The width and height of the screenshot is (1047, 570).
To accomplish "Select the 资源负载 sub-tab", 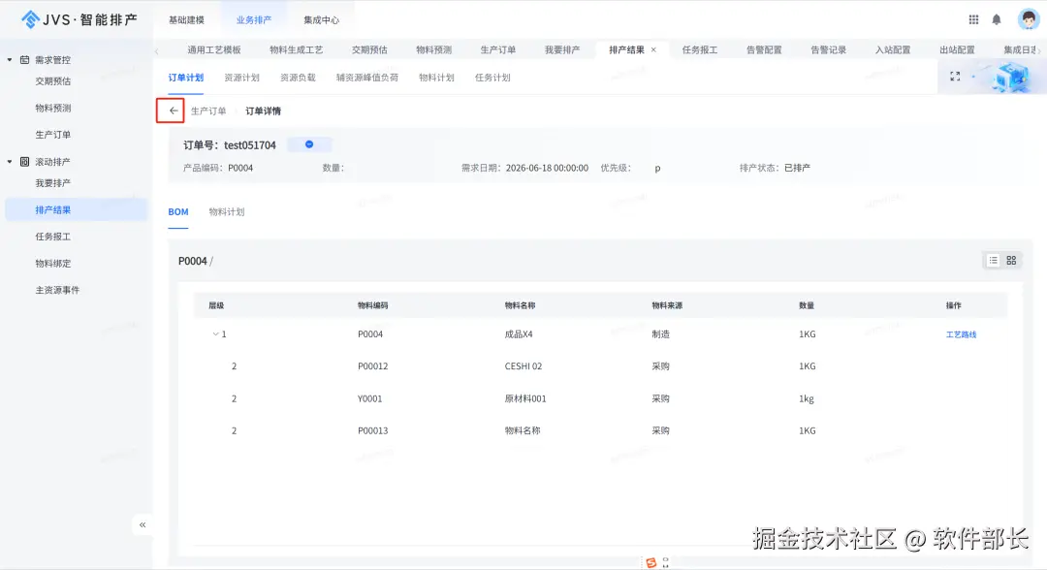I will pyautogui.click(x=298, y=78).
